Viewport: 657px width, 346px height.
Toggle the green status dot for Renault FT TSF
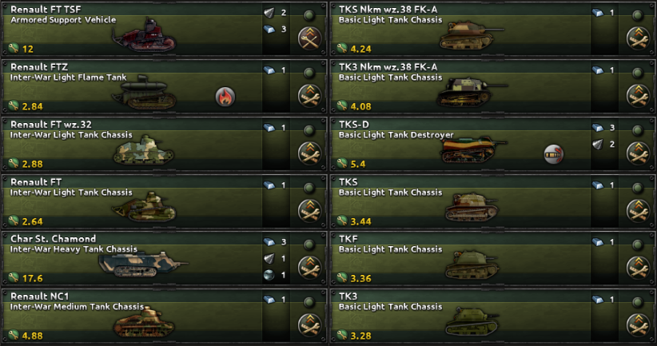[309, 16]
